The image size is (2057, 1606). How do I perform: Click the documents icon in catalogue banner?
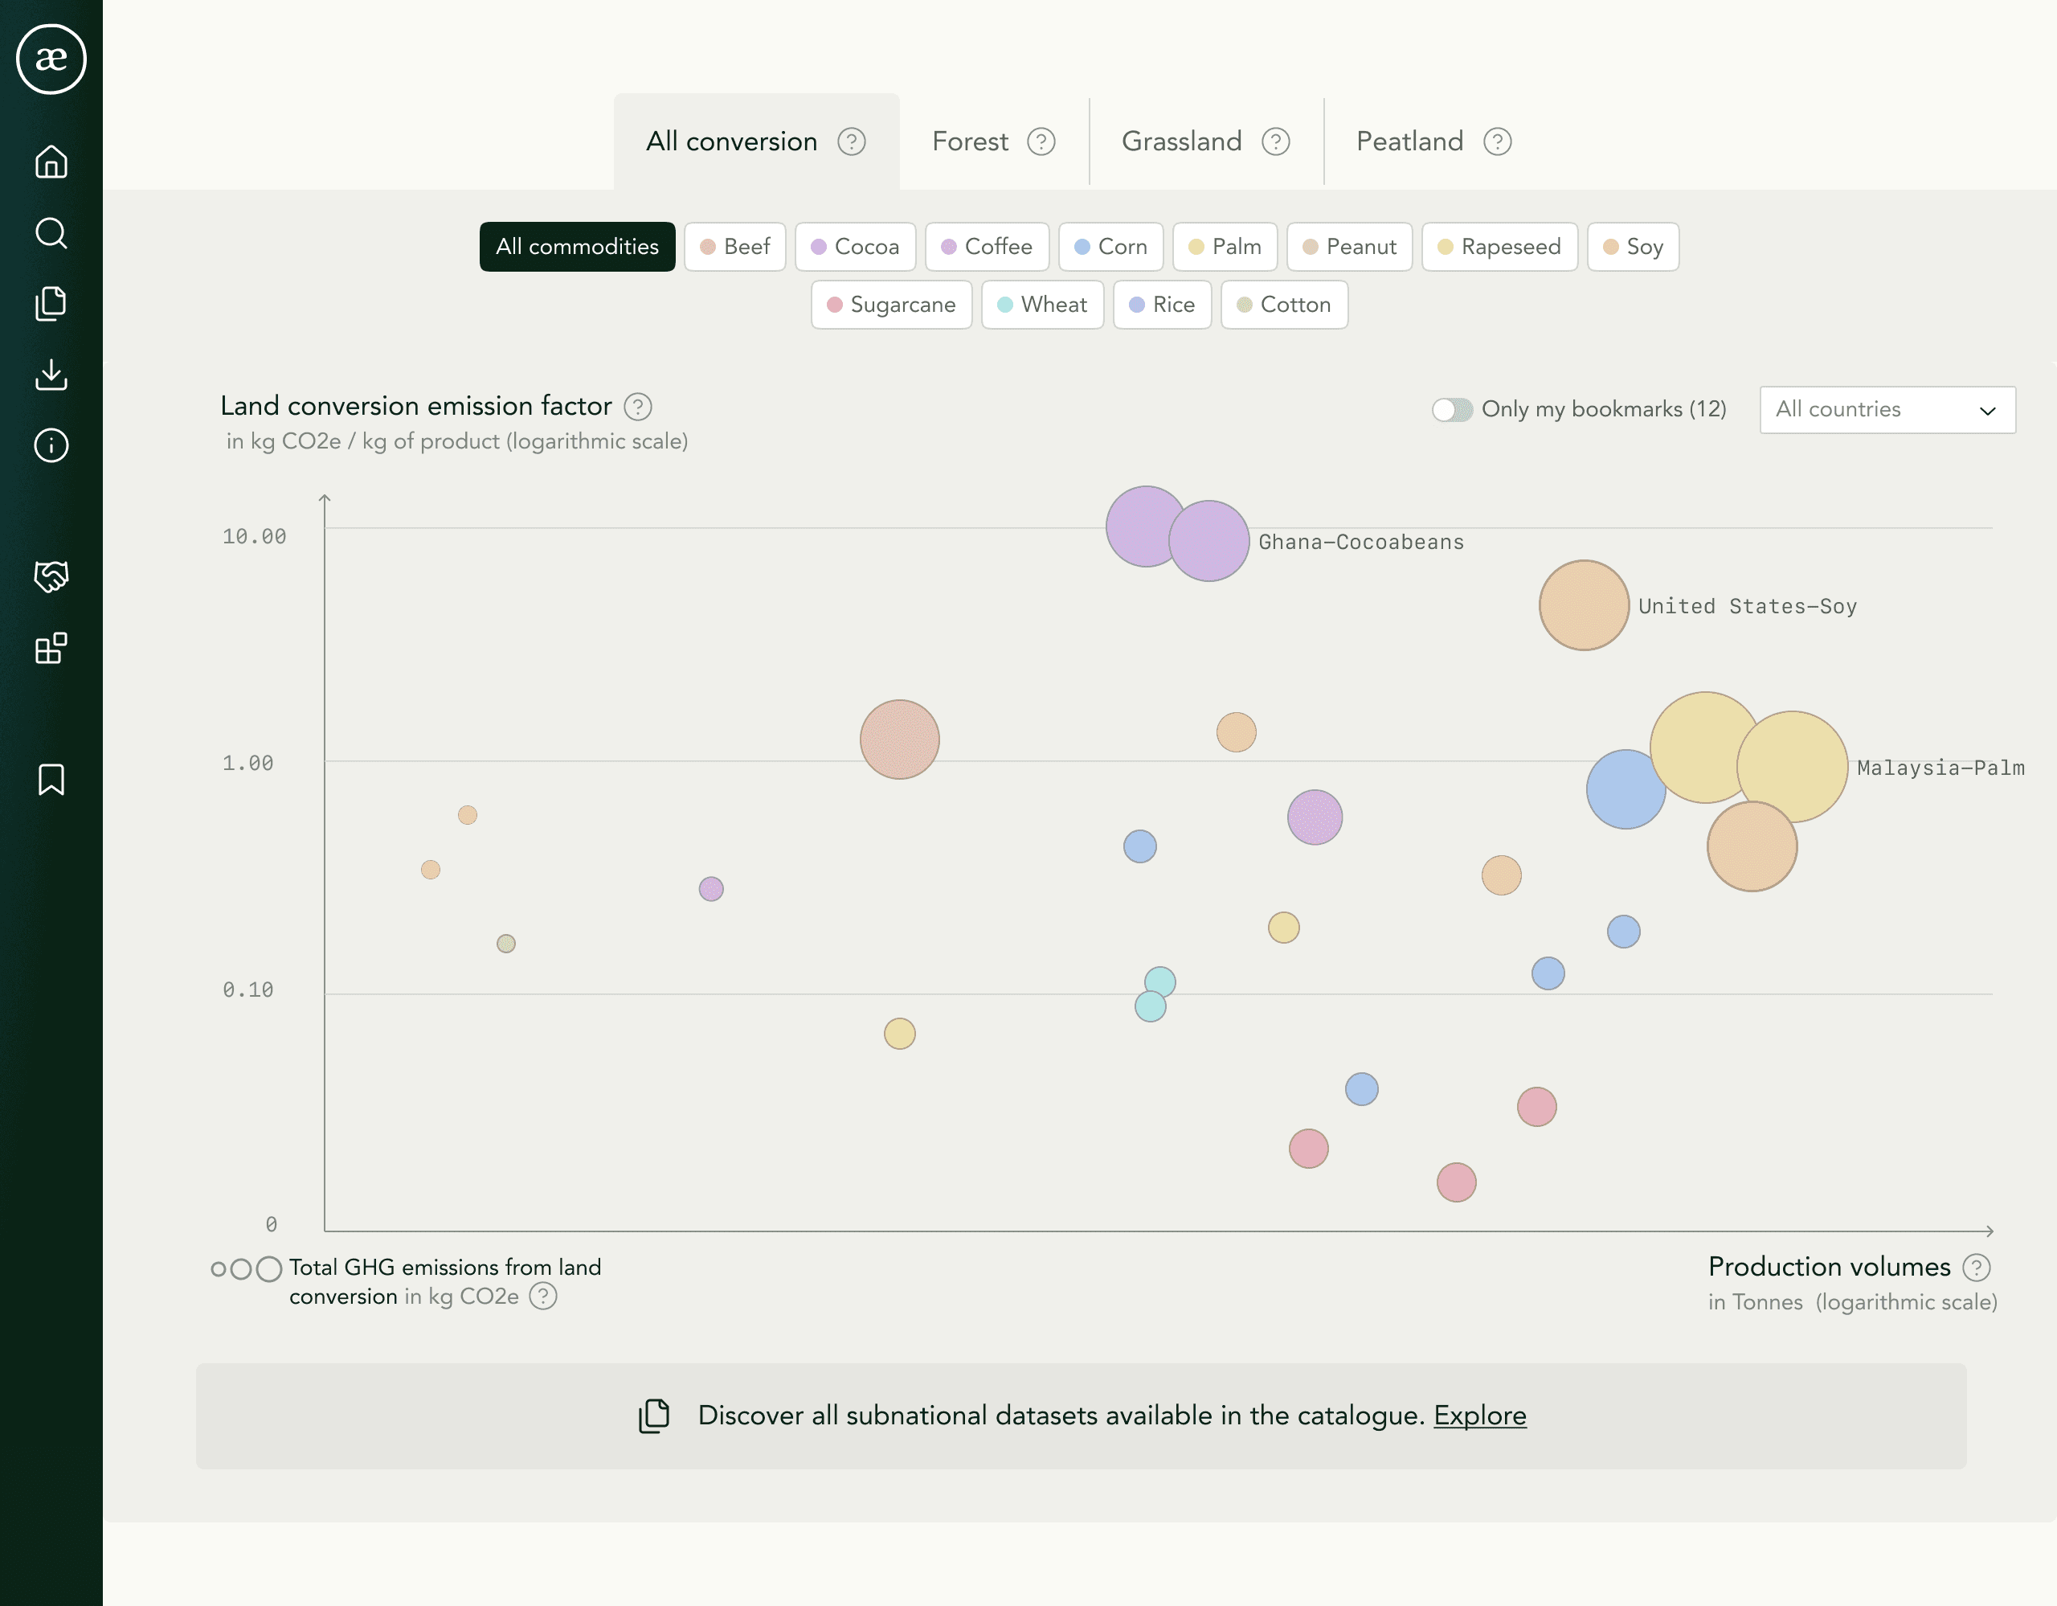653,1415
